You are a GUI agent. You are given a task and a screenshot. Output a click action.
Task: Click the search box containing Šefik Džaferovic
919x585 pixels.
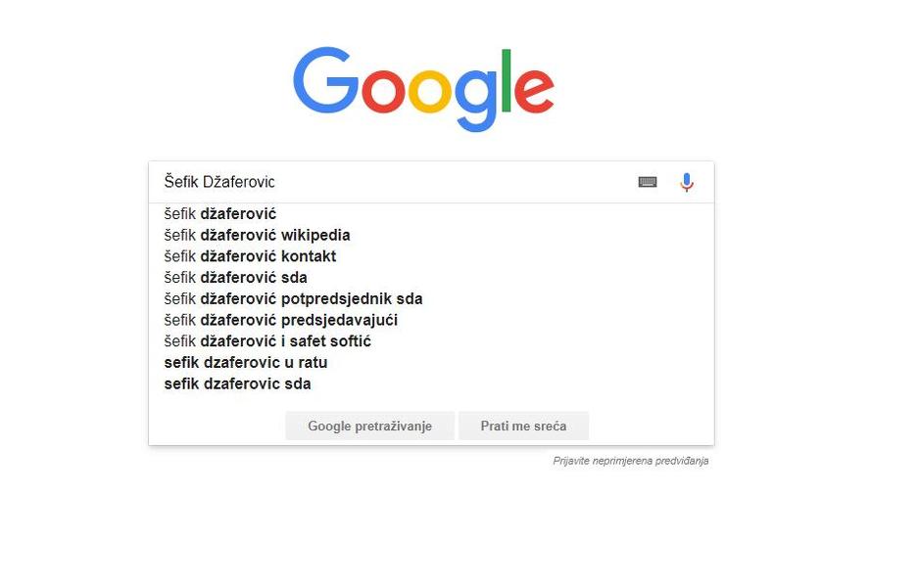(x=392, y=182)
